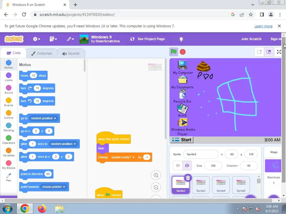This screenshot has width=286, height=214.
Task: Click the sprite name field Sprite2
Action: click(x=201, y=154)
